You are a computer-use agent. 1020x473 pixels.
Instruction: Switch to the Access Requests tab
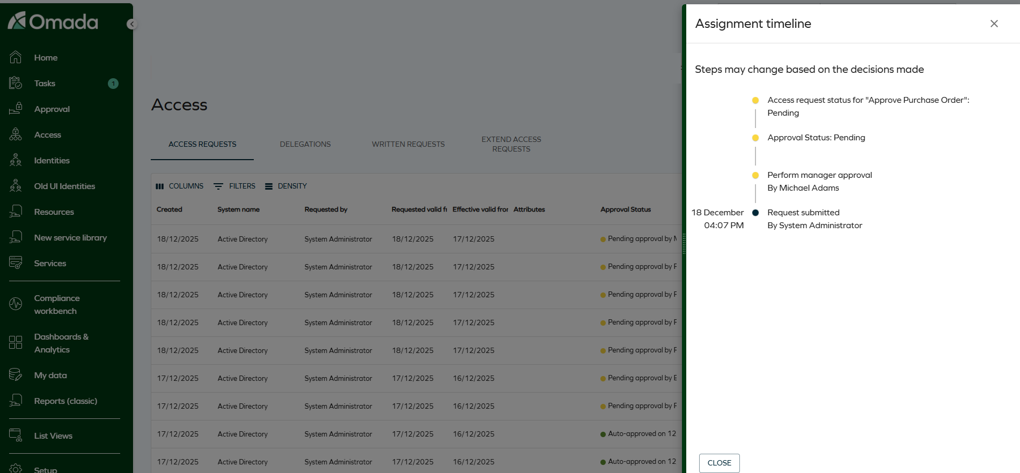[x=202, y=144]
